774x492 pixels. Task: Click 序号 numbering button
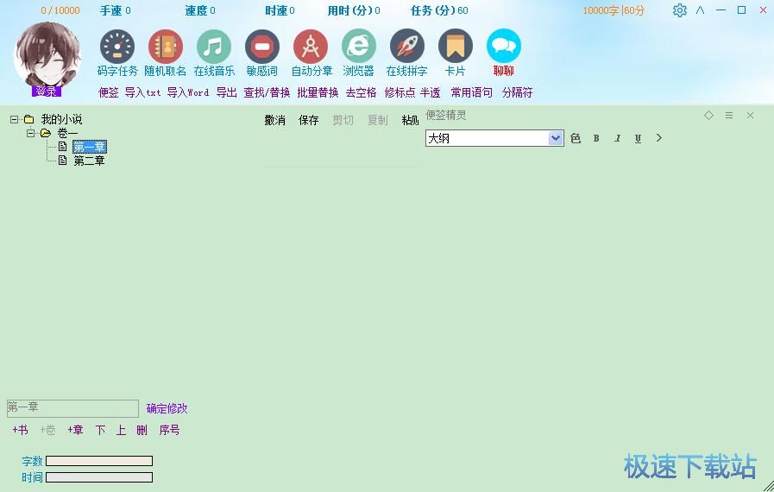click(x=169, y=430)
